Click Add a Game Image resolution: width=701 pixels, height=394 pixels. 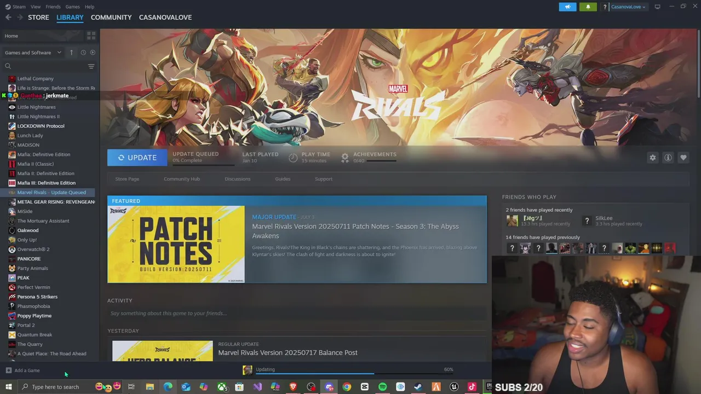(x=22, y=370)
